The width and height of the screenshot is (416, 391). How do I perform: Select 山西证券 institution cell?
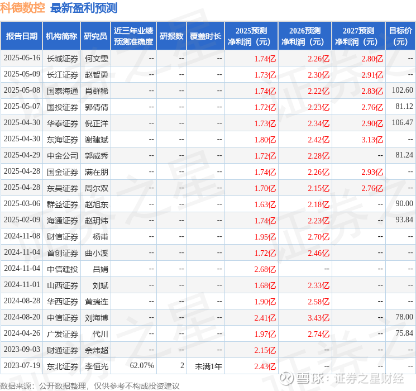pyautogui.click(x=63, y=285)
